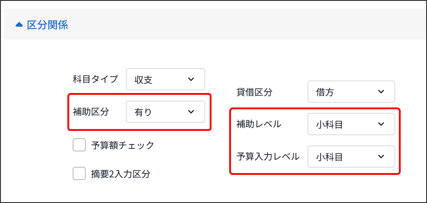Click the chevron arrow in 補助区分 field
This screenshot has height=203, width=427.
tap(191, 112)
